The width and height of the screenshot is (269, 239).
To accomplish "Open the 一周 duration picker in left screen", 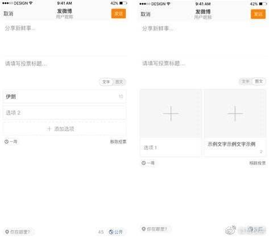I will tap(11, 141).
